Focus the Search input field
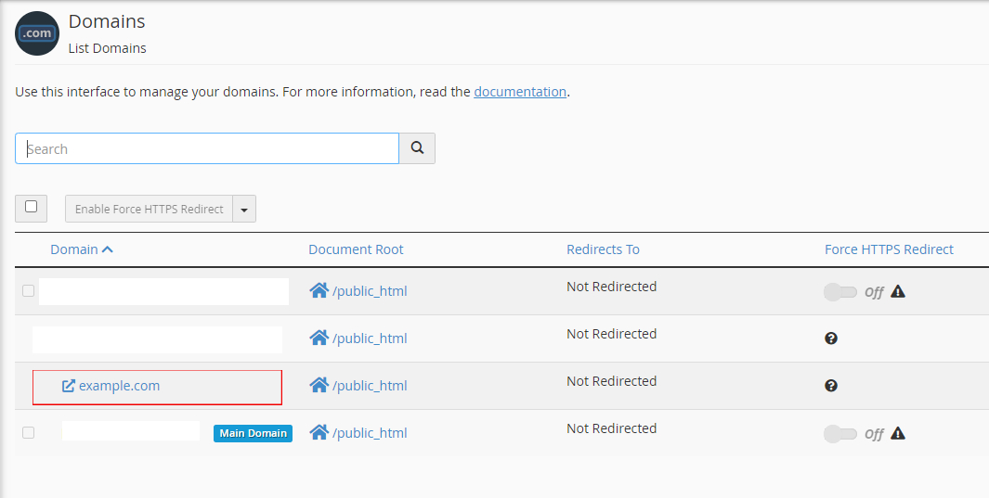 [x=207, y=148]
